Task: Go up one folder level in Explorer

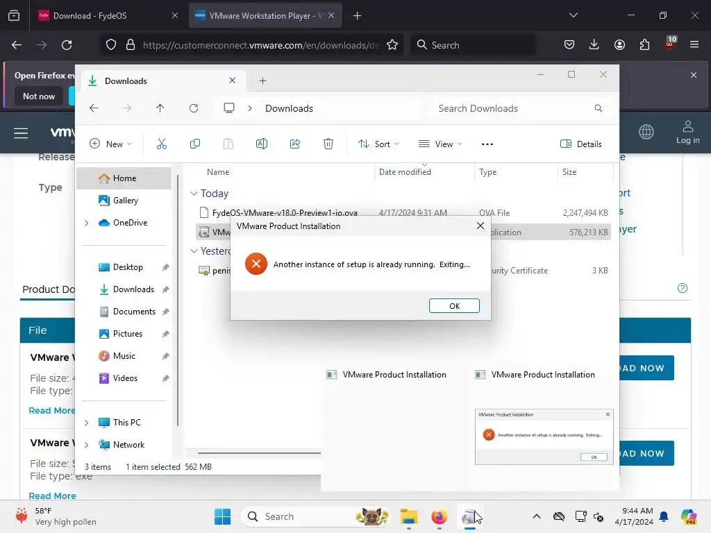Action: [160, 108]
